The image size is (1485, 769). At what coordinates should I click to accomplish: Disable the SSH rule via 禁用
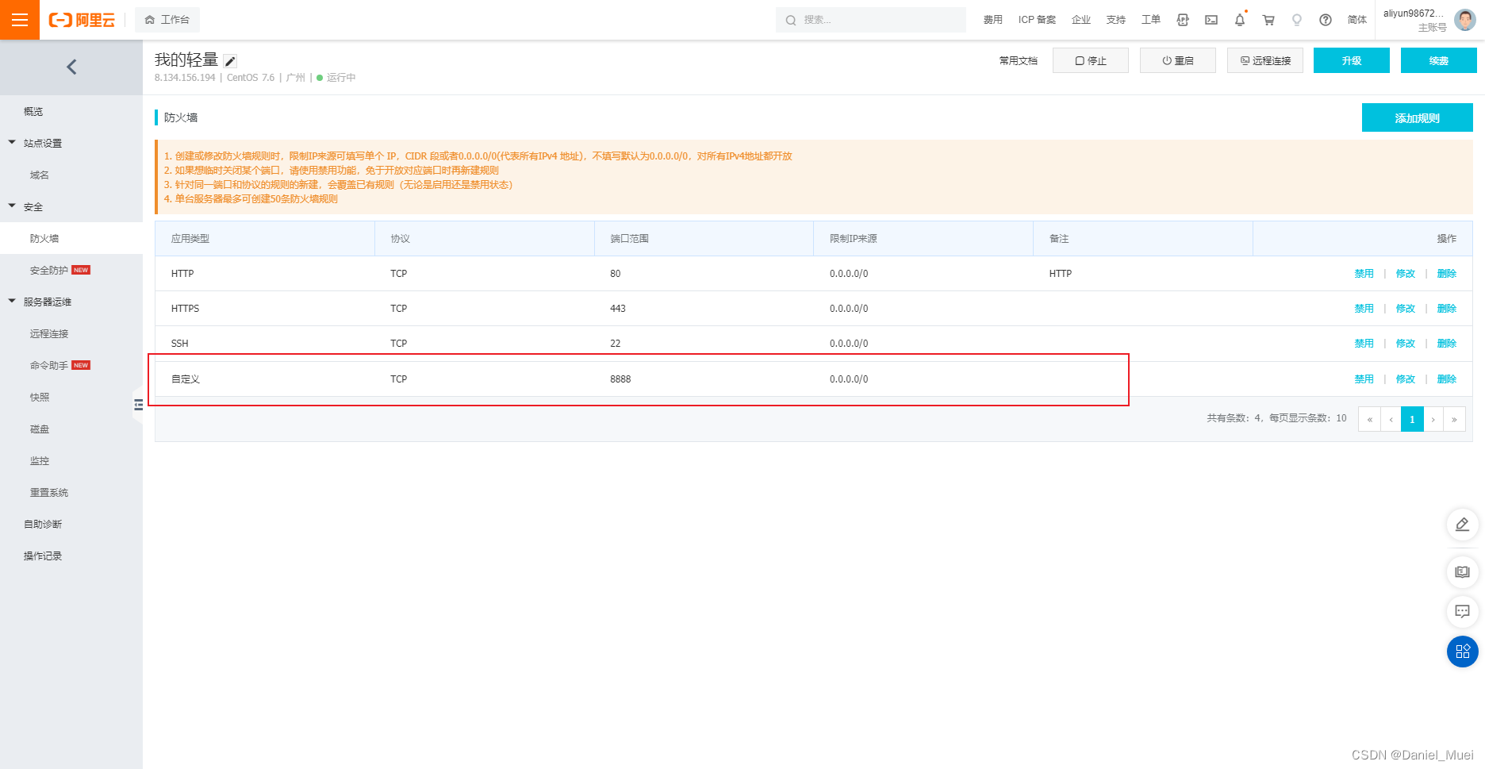click(1364, 343)
